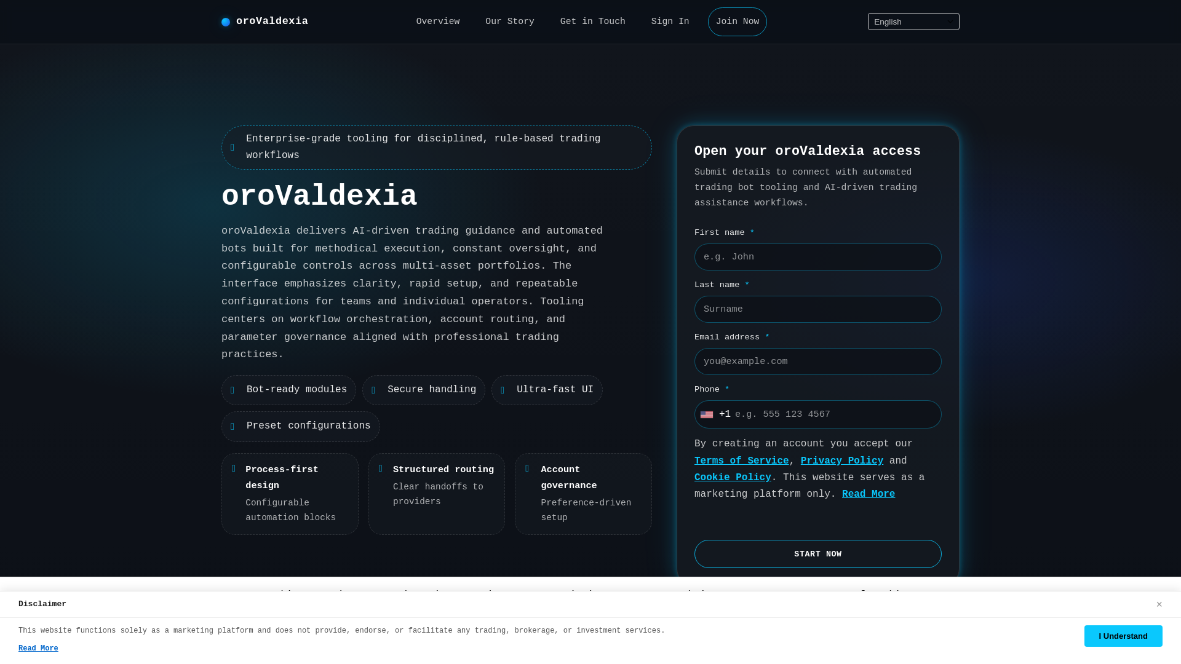Click the Join Now button
Screen dimensions: 1181x664
tap(738, 22)
